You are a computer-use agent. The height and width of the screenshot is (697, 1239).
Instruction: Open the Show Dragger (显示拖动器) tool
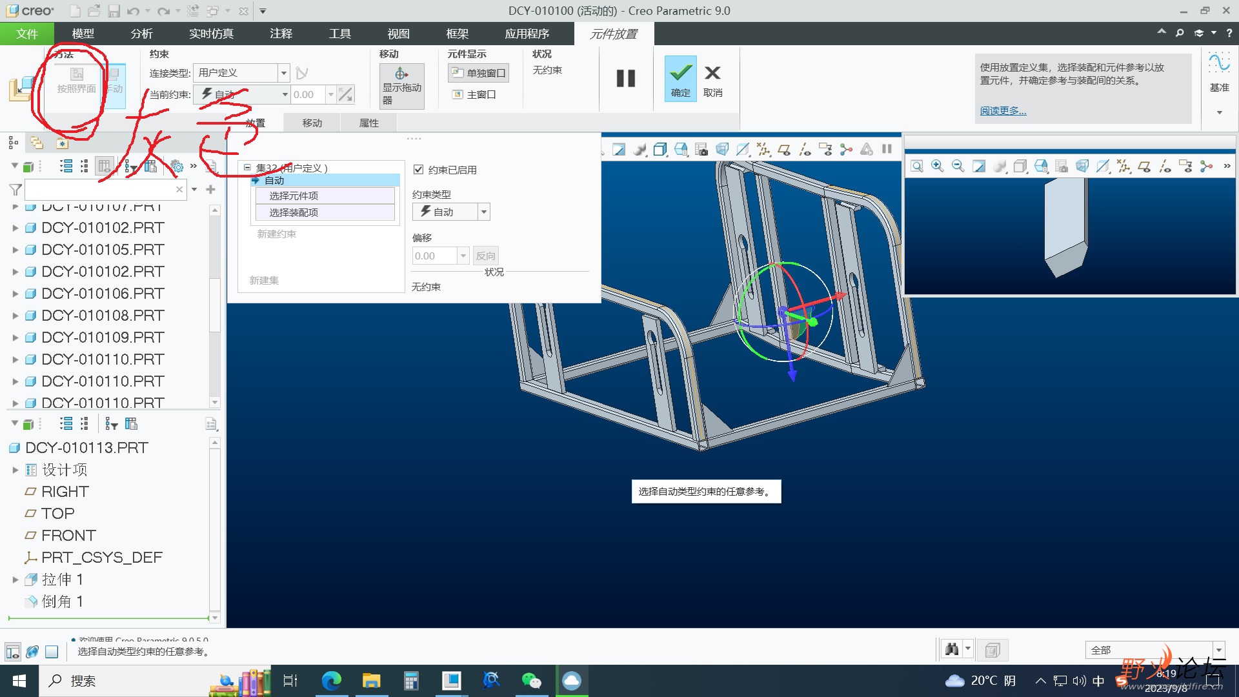point(401,86)
